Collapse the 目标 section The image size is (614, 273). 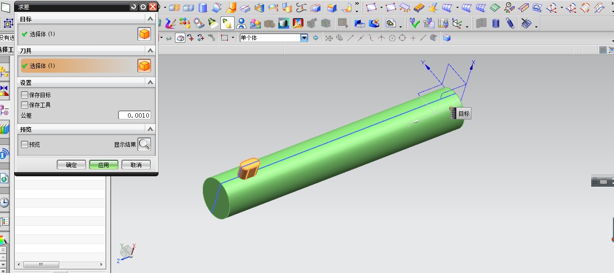150,19
